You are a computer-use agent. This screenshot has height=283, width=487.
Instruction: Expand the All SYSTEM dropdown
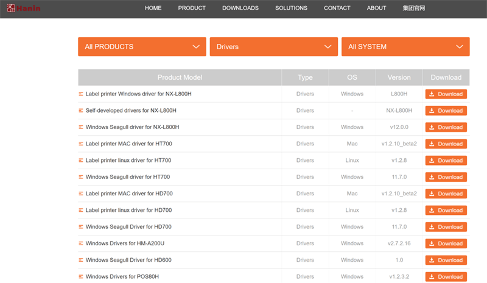pyautogui.click(x=405, y=47)
